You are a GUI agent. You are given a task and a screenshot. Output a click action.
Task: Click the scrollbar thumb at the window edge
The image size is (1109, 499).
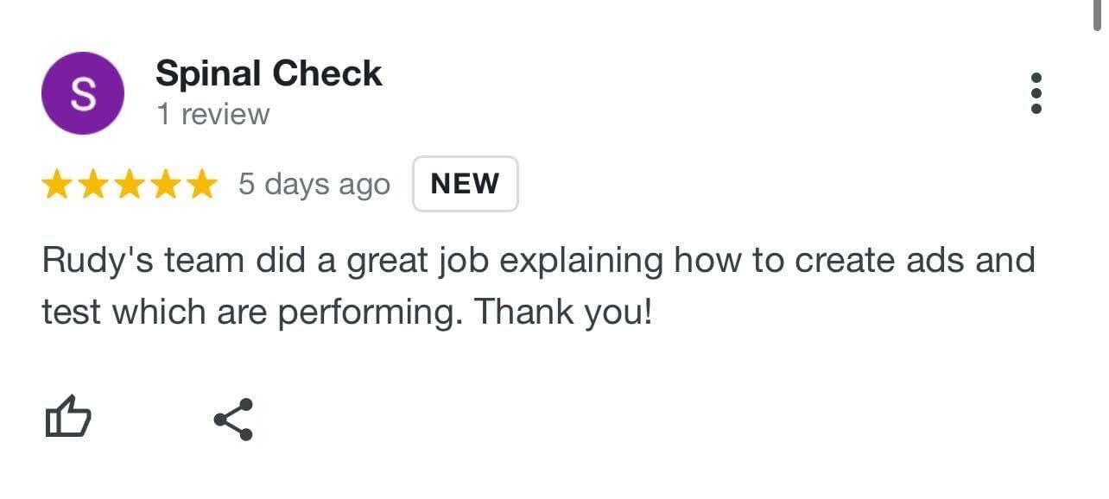(x=1097, y=16)
